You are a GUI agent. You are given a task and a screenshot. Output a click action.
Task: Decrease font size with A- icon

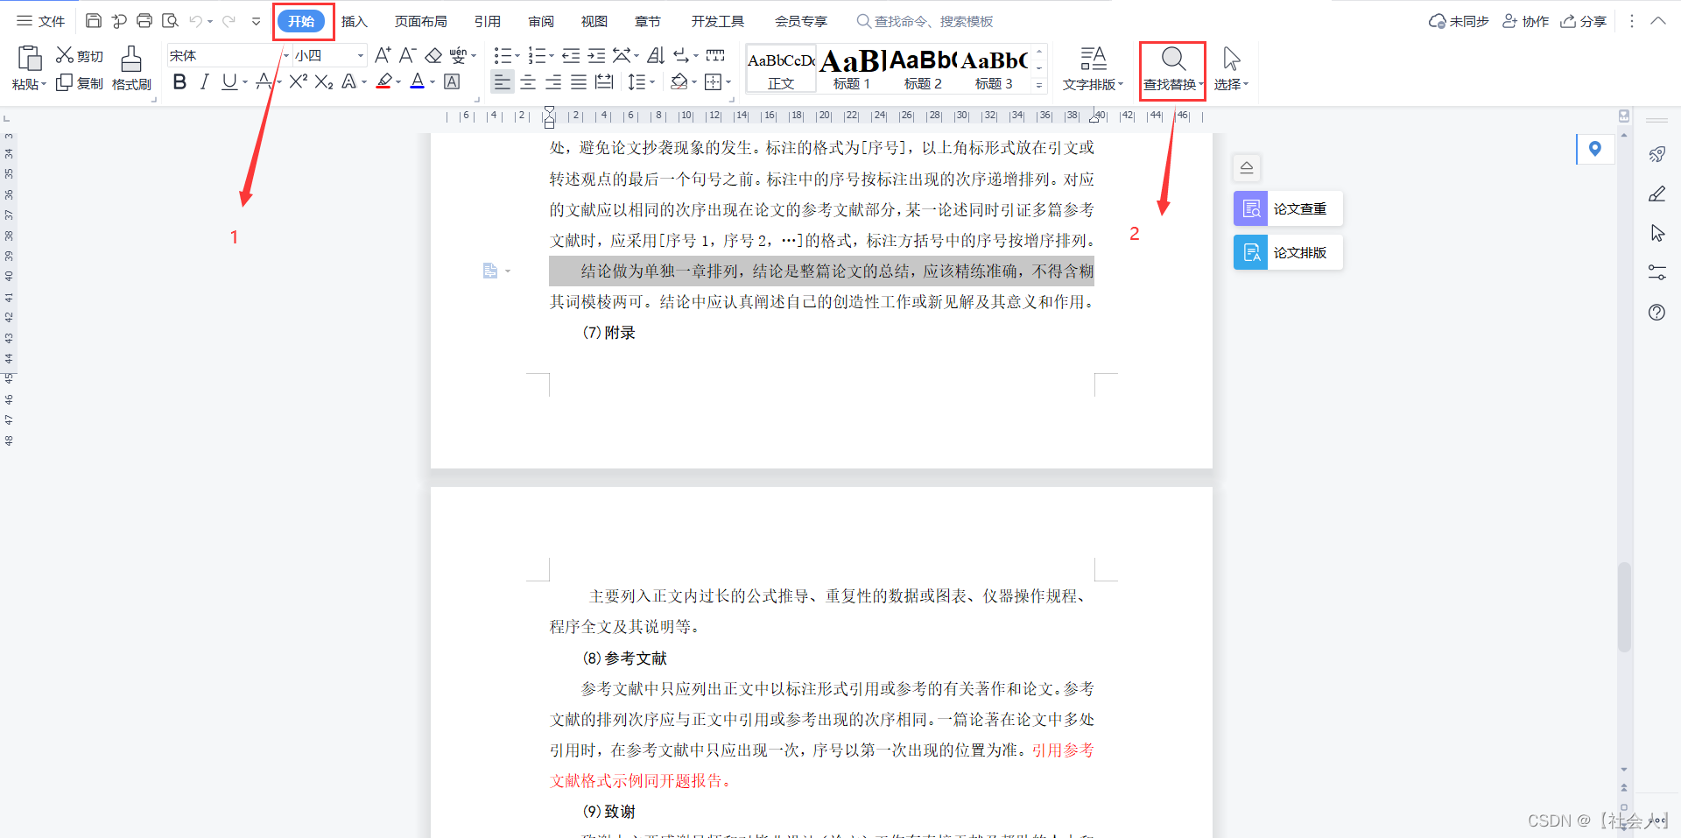pos(407,55)
